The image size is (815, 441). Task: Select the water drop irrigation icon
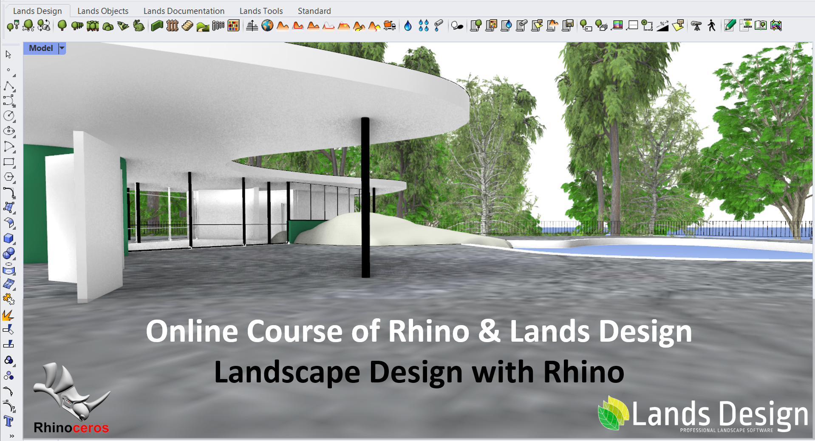click(x=408, y=26)
